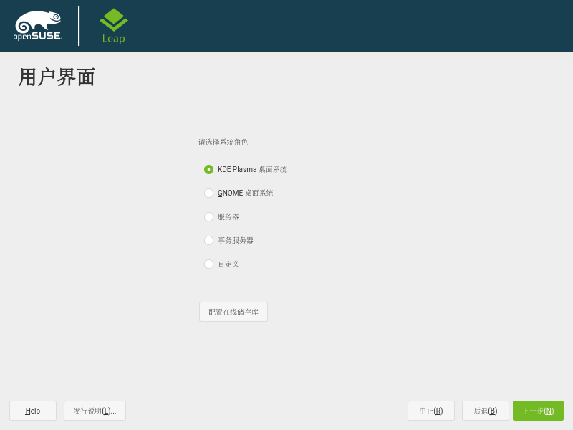Open 配置在线储存库 repository configuration
Image resolution: width=573 pixels, height=430 pixels.
[233, 312]
